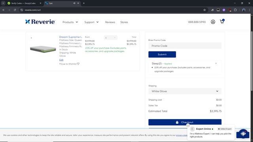Click the Promo Code input field
This screenshot has height=142, width=253.
point(185,46)
